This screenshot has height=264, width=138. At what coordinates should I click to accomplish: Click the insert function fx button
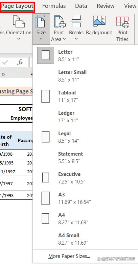pos(20,63)
